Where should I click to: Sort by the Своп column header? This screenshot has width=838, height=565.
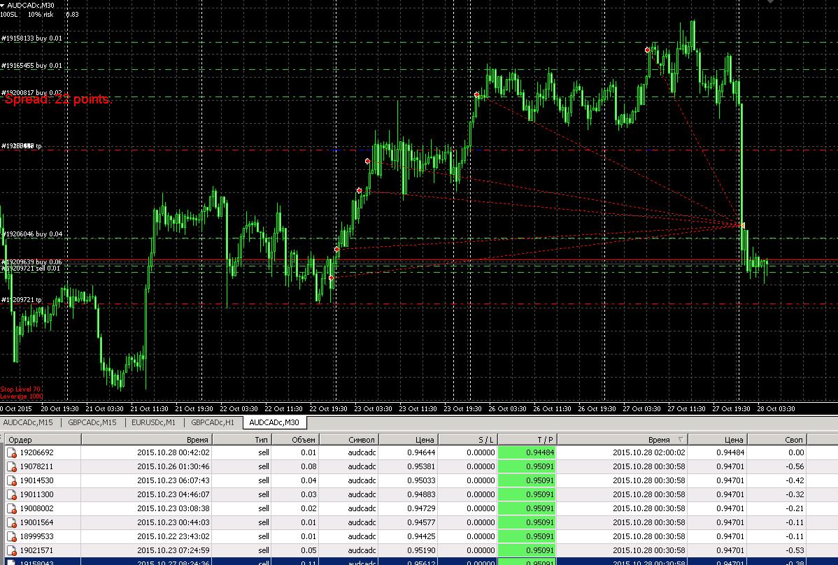pos(777,440)
